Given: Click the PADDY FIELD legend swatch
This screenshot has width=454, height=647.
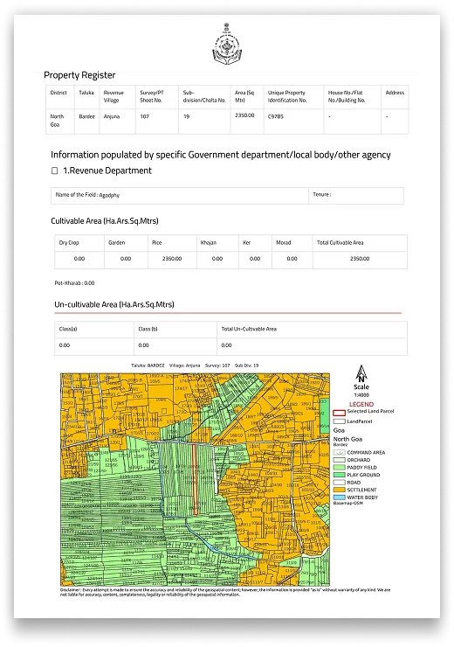Looking at the screenshot, I should pyautogui.click(x=339, y=468).
